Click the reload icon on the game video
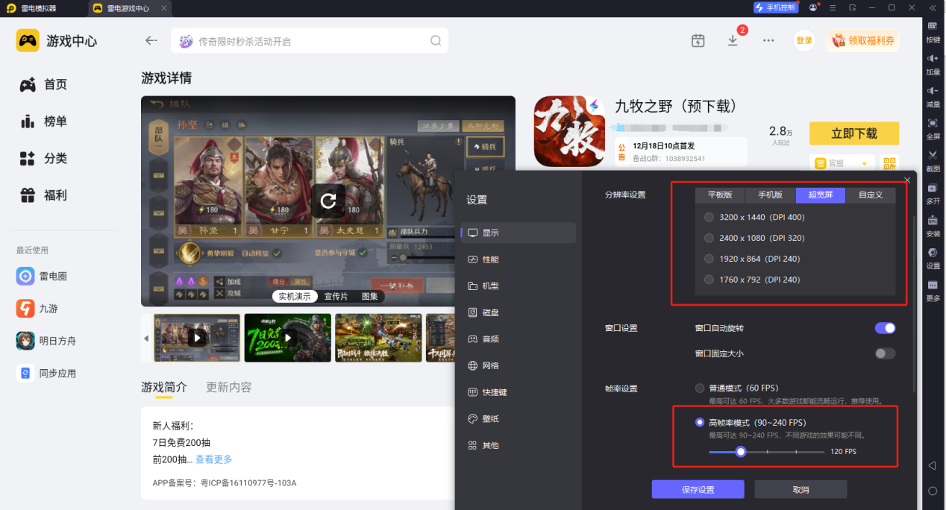Image resolution: width=946 pixels, height=510 pixels. point(328,201)
